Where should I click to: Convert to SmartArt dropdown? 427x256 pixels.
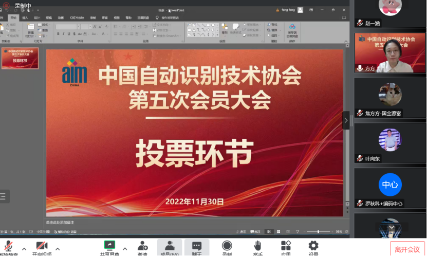click(166, 35)
